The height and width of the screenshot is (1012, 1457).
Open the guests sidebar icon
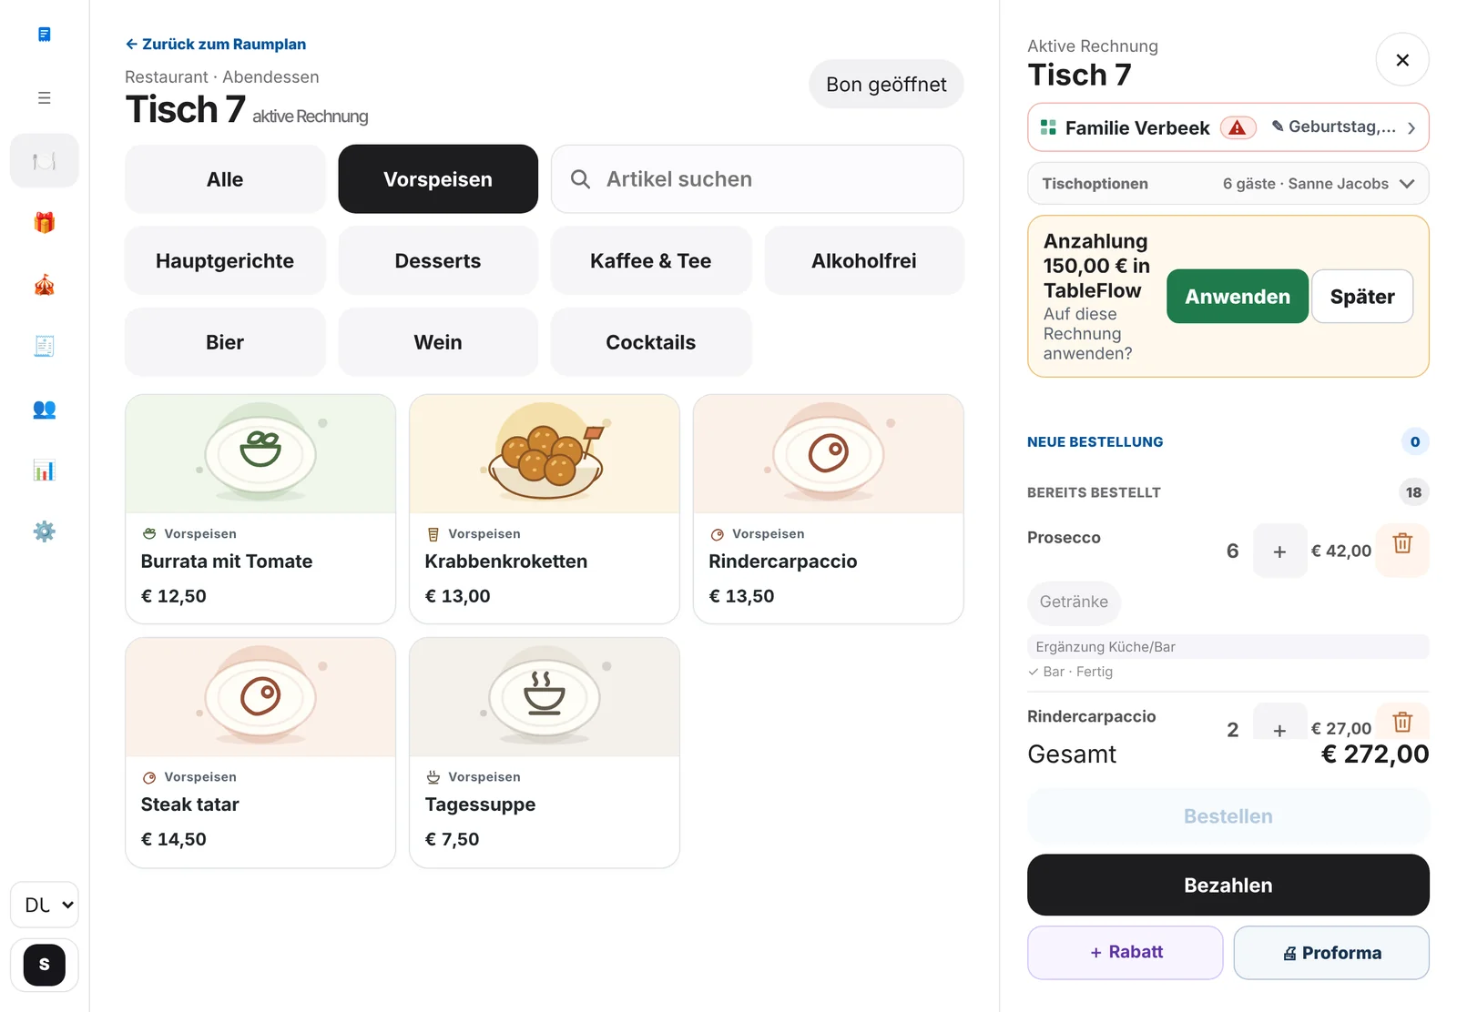44,410
